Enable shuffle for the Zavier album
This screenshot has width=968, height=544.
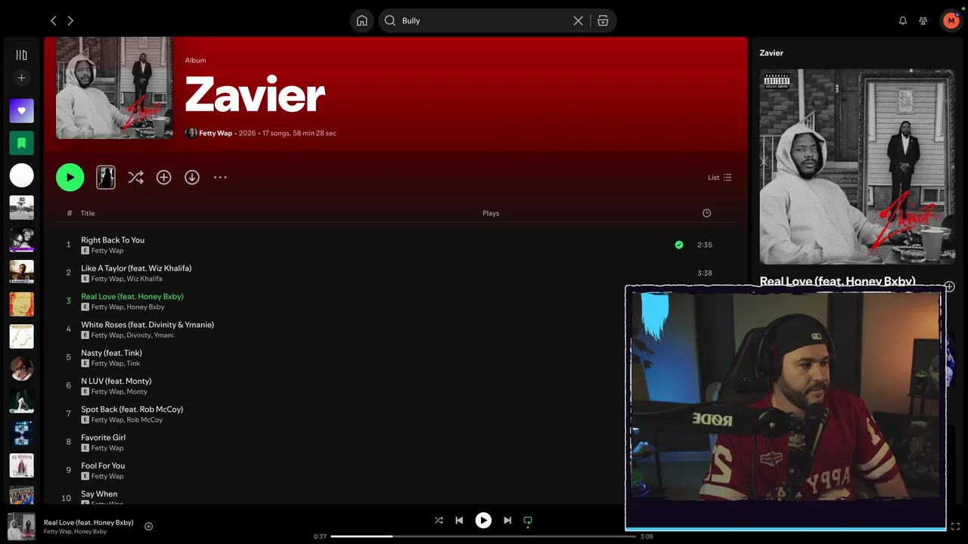click(135, 178)
